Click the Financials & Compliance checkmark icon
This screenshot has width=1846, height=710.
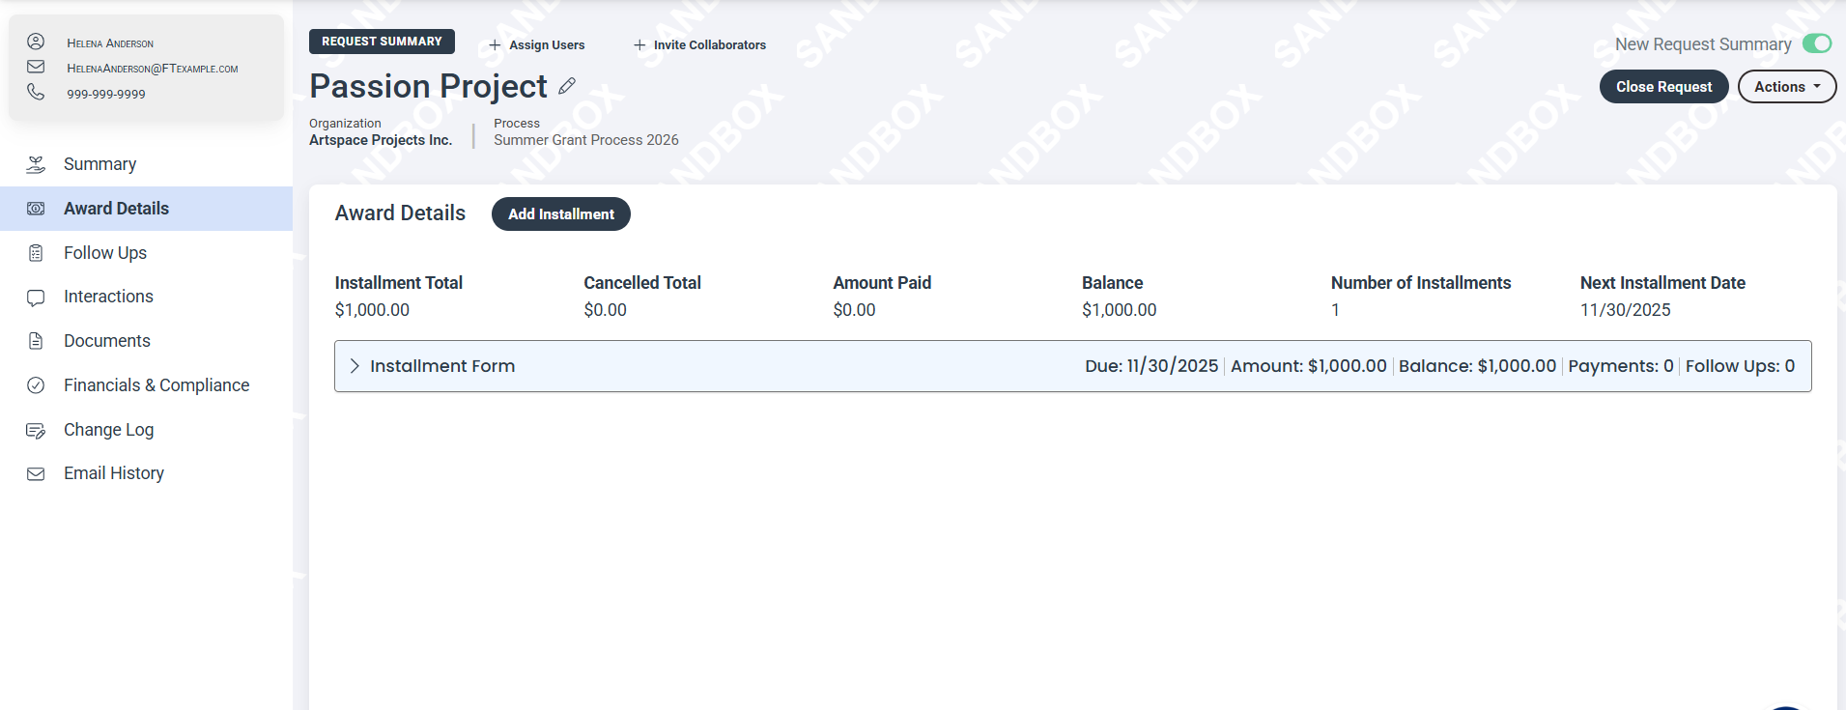[x=36, y=385]
